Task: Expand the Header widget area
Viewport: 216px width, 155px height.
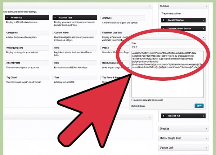Action: [206, 129]
